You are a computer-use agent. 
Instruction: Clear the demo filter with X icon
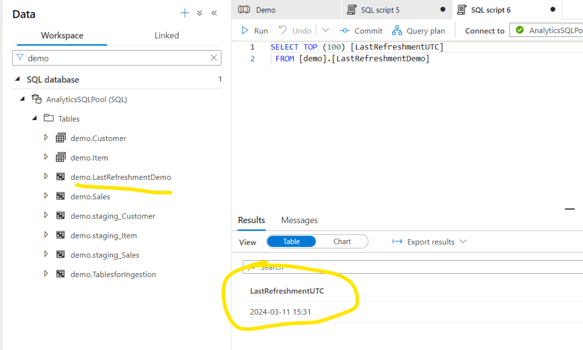(x=214, y=57)
